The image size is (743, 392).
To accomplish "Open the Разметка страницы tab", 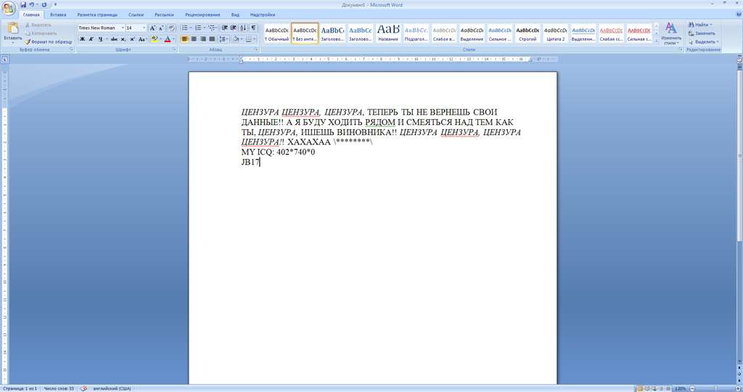I will tap(97, 15).
